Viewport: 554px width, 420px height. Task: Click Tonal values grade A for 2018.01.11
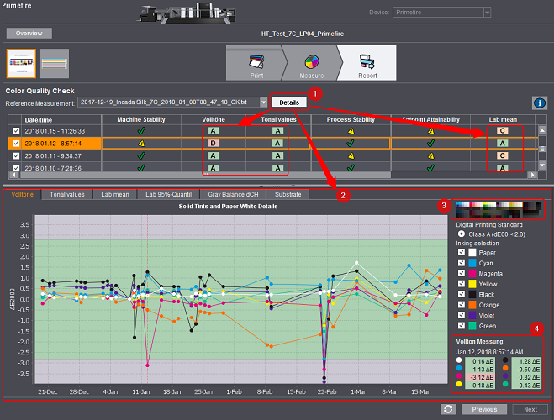coord(277,155)
